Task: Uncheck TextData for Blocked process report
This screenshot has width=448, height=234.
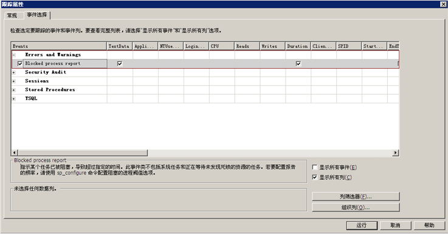Action: 120,64
